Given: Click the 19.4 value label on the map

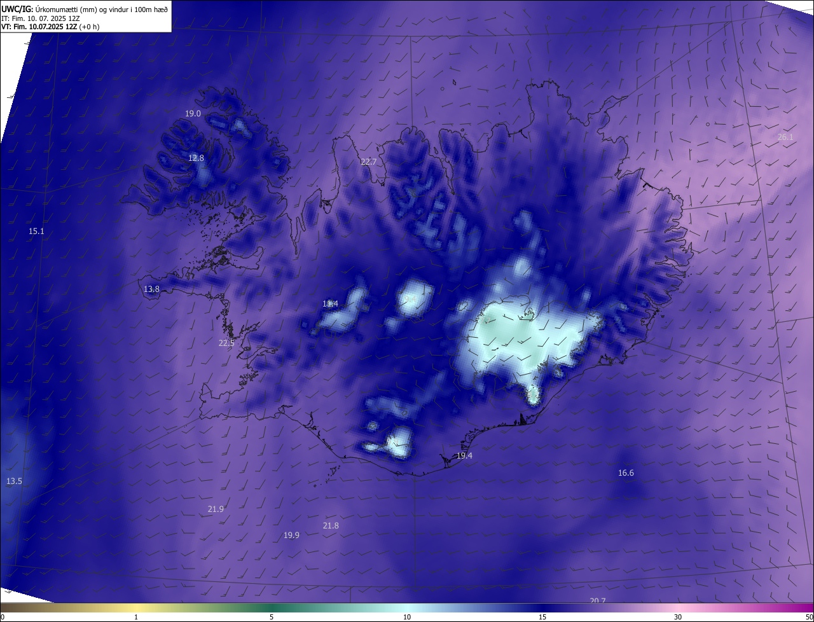Looking at the screenshot, I should (x=465, y=455).
